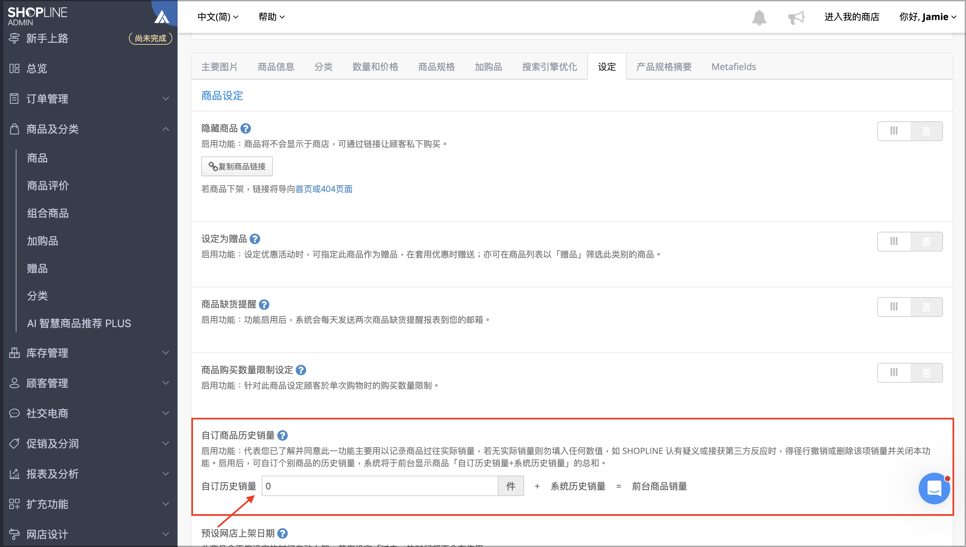Click help icon next to 设定为赠品

tap(255, 239)
